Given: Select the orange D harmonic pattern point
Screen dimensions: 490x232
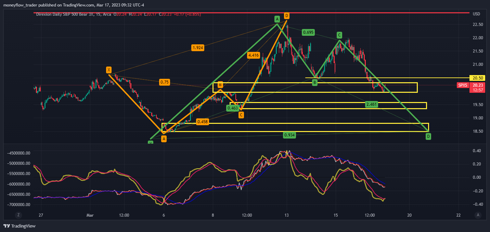Looking at the screenshot, I should [x=287, y=16].
